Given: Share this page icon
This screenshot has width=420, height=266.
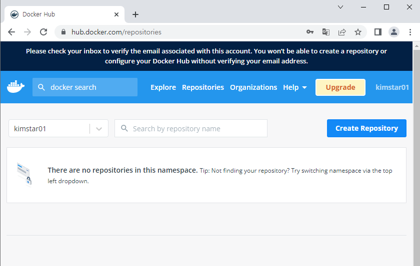Looking at the screenshot, I should coord(342,32).
